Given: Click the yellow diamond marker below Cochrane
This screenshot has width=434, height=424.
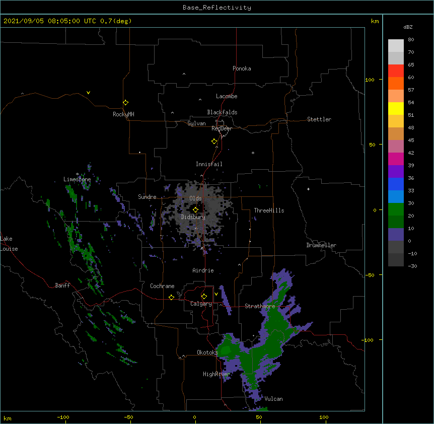Looking at the screenshot, I should [171, 297].
